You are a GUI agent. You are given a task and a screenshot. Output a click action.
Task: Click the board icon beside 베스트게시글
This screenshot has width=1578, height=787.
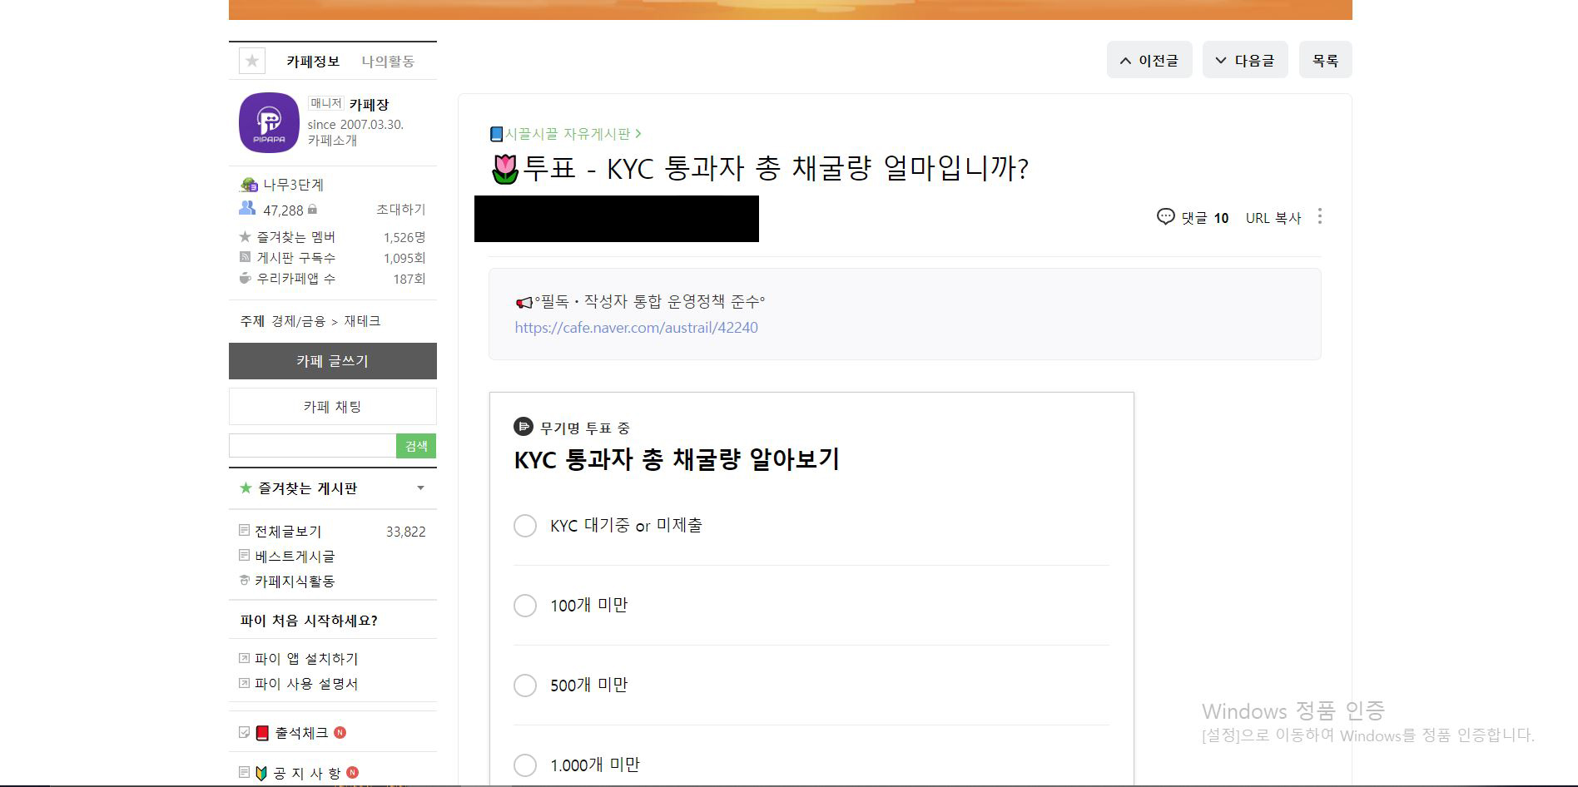click(x=244, y=555)
